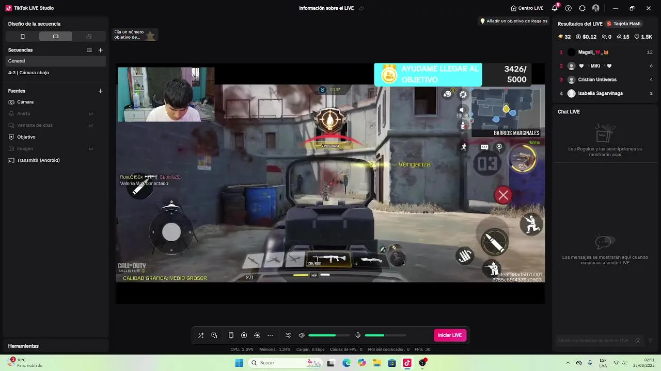Select the portrait phone layout

point(22,37)
